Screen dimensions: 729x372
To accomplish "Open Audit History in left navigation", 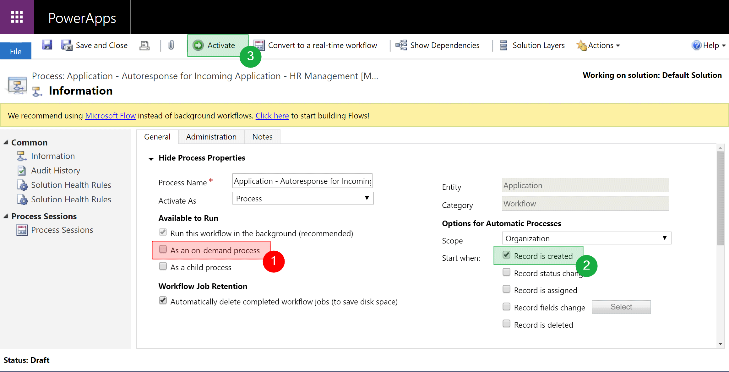I will [56, 171].
